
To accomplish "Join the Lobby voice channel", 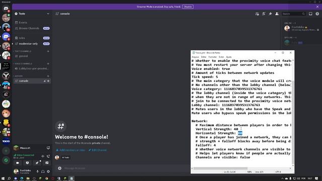I will [32, 68].
